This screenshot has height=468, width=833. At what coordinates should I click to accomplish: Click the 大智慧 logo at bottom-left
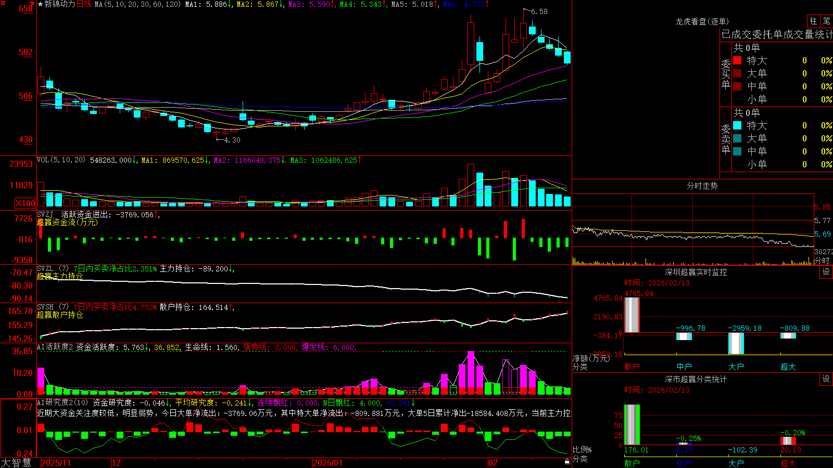click(16, 462)
